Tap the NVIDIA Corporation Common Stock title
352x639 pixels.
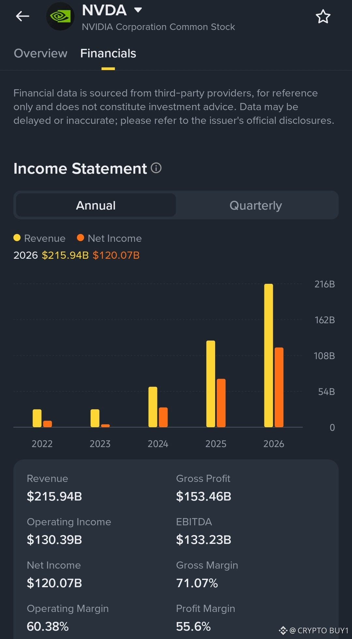(x=158, y=27)
